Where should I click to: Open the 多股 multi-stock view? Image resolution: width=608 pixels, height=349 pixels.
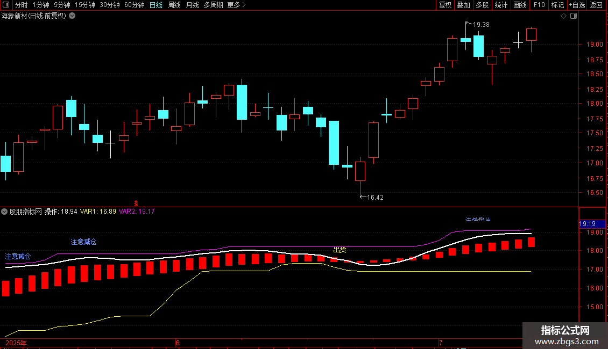click(482, 5)
